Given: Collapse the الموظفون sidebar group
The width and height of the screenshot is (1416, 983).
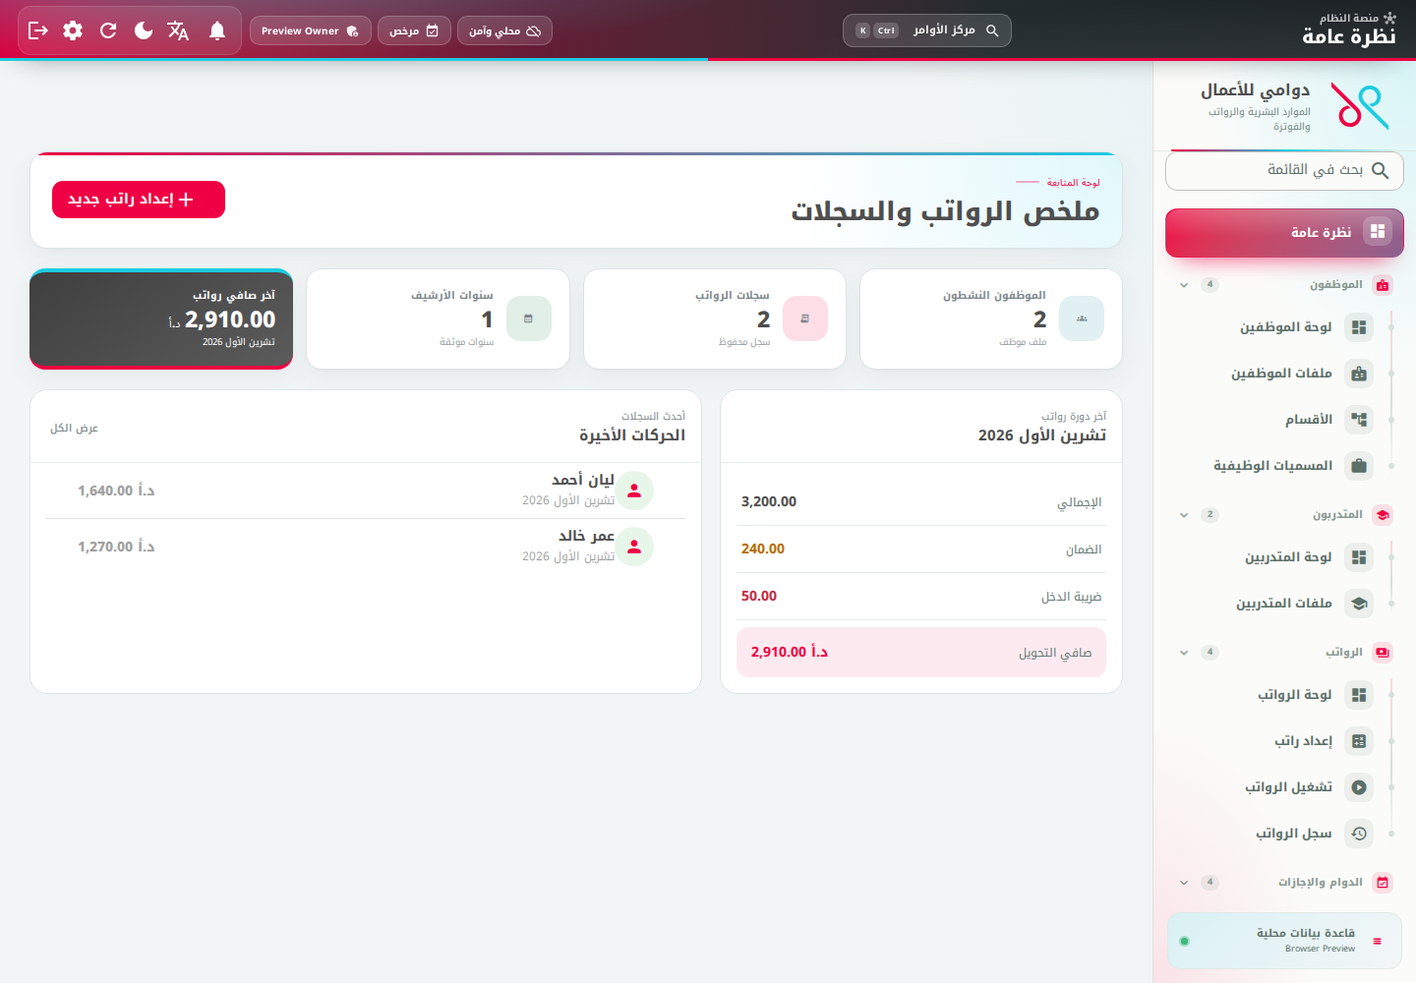Looking at the screenshot, I should coord(1284,285).
